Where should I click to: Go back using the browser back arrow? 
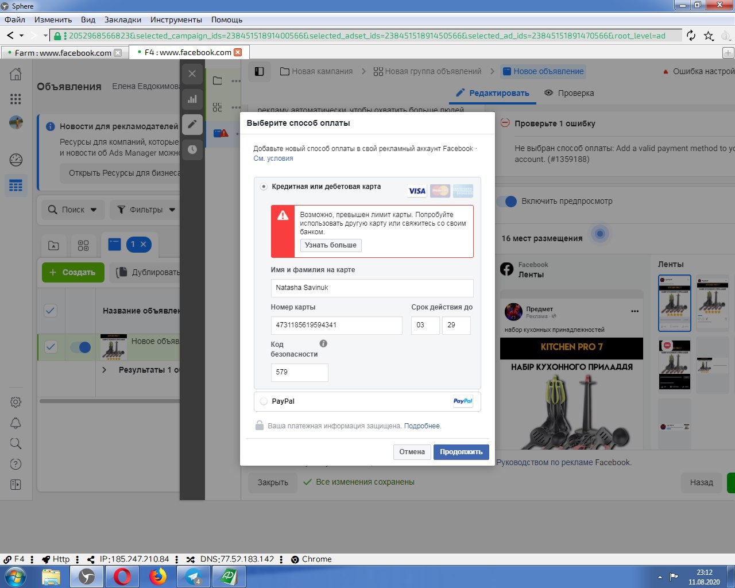(10, 36)
